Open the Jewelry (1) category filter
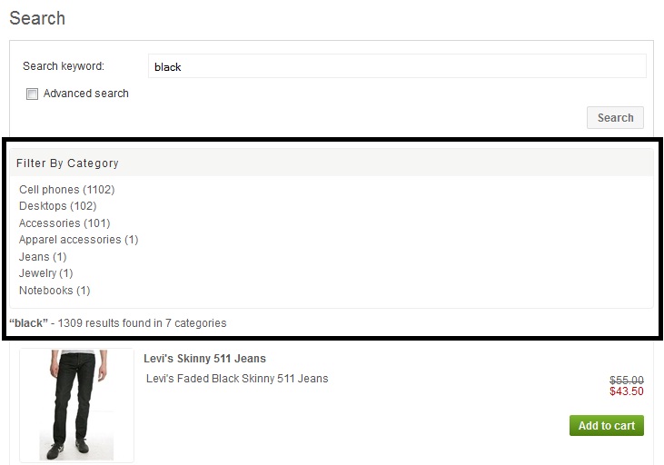 [45, 273]
